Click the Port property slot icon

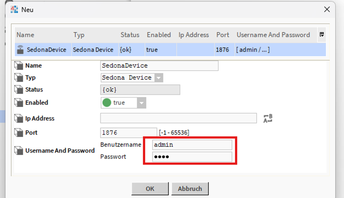(x=18, y=132)
